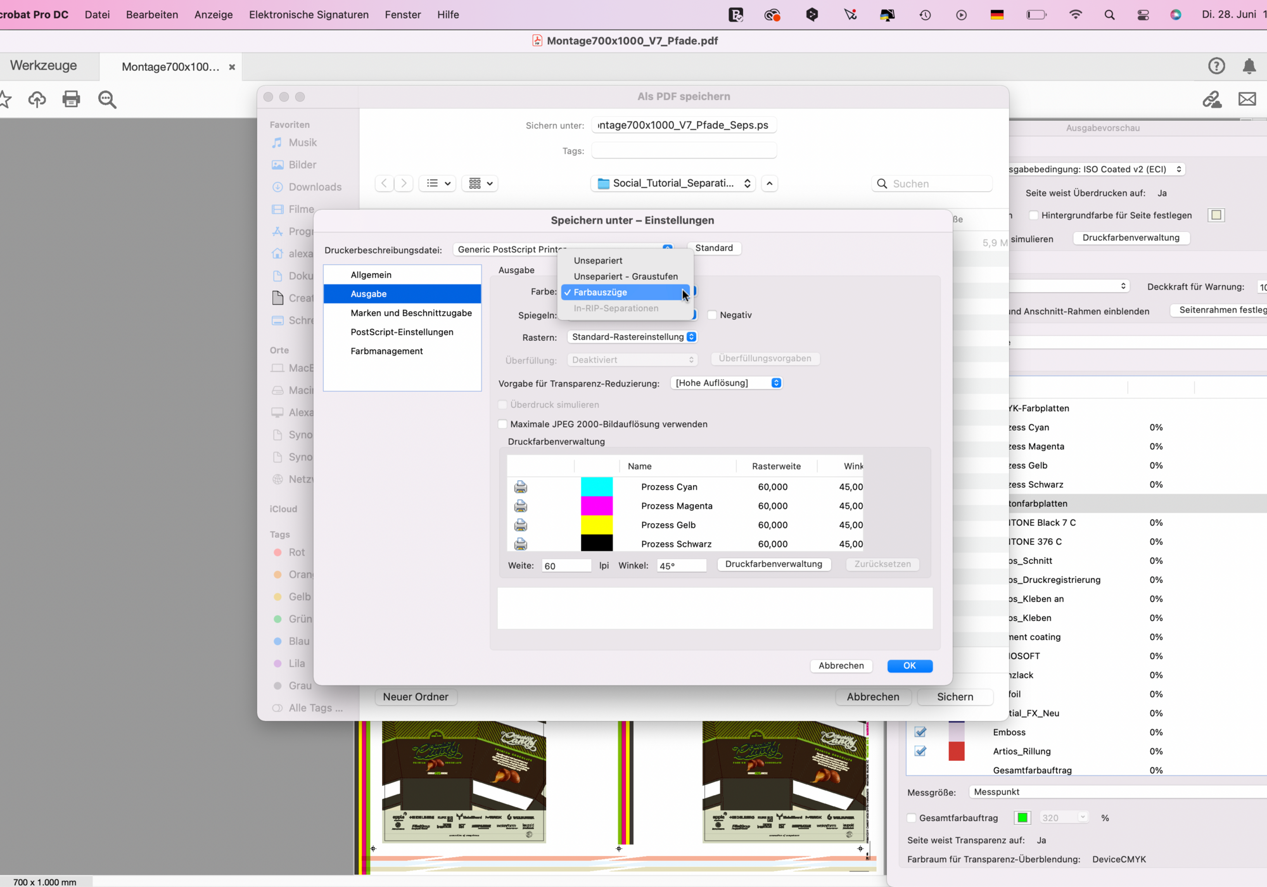Open the print icon in the toolbar

(71, 99)
